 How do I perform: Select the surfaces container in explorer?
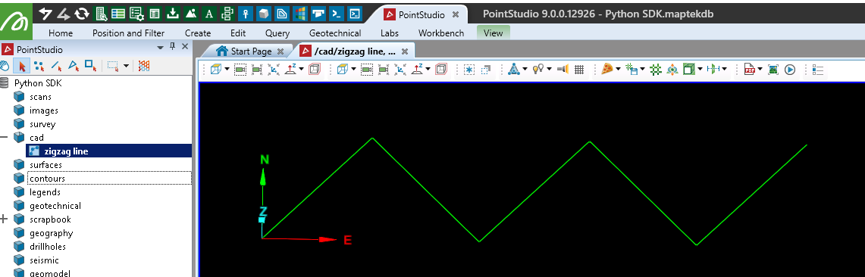[45, 165]
